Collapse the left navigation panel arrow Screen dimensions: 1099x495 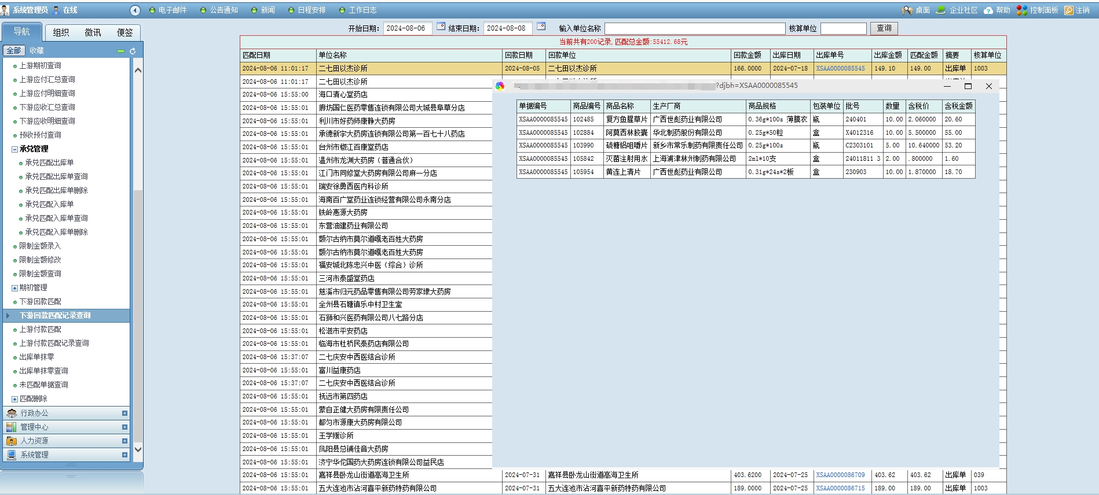coord(135,10)
